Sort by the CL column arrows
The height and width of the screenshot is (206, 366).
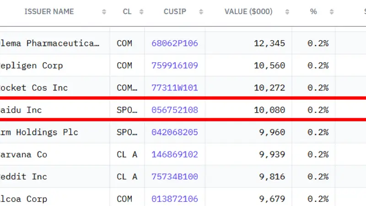(x=141, y=12)
